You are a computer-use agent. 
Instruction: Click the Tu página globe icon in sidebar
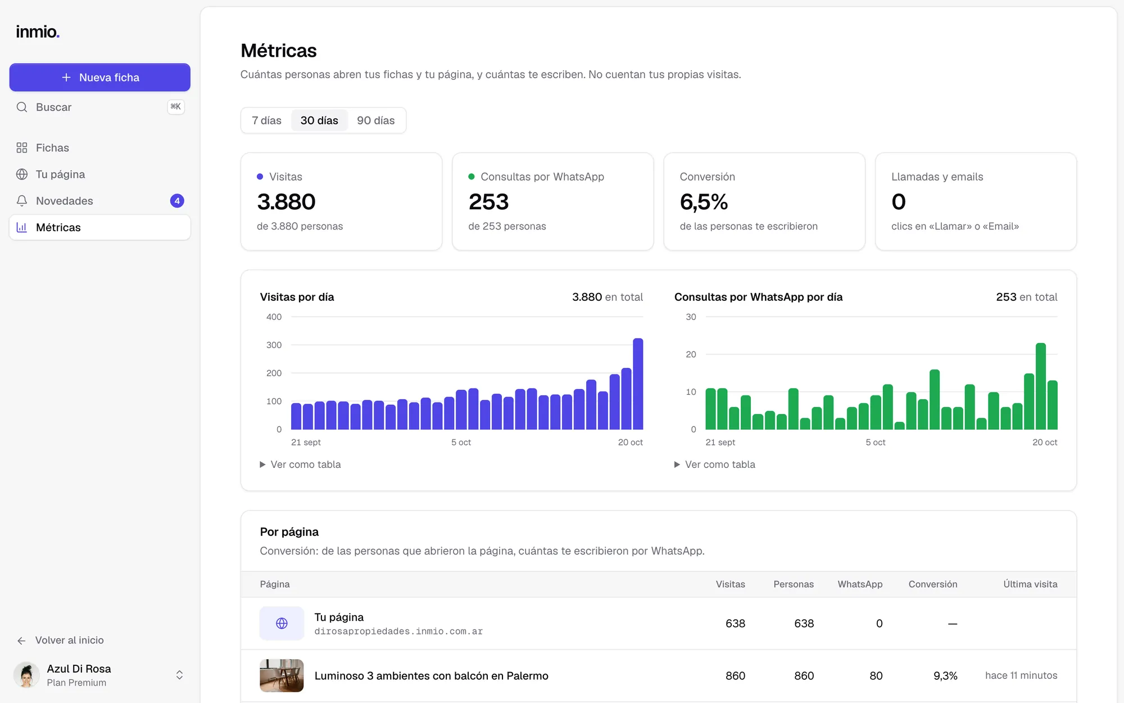[x=22, y=174]
